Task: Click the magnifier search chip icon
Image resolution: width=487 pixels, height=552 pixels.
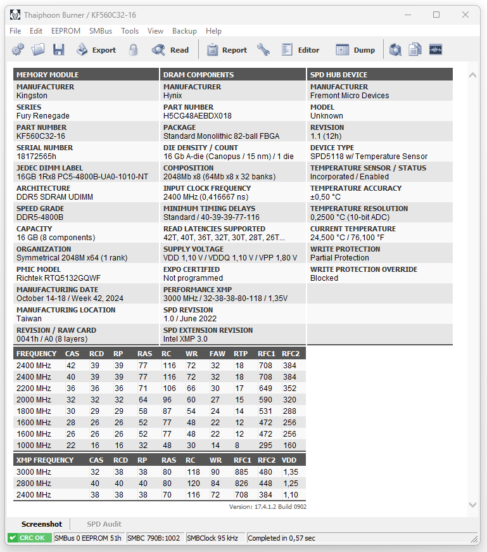Action: pos(396,49)
